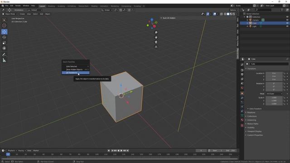Open the File menu
Screen dimensions: 290x163
[x=7, y=6]
